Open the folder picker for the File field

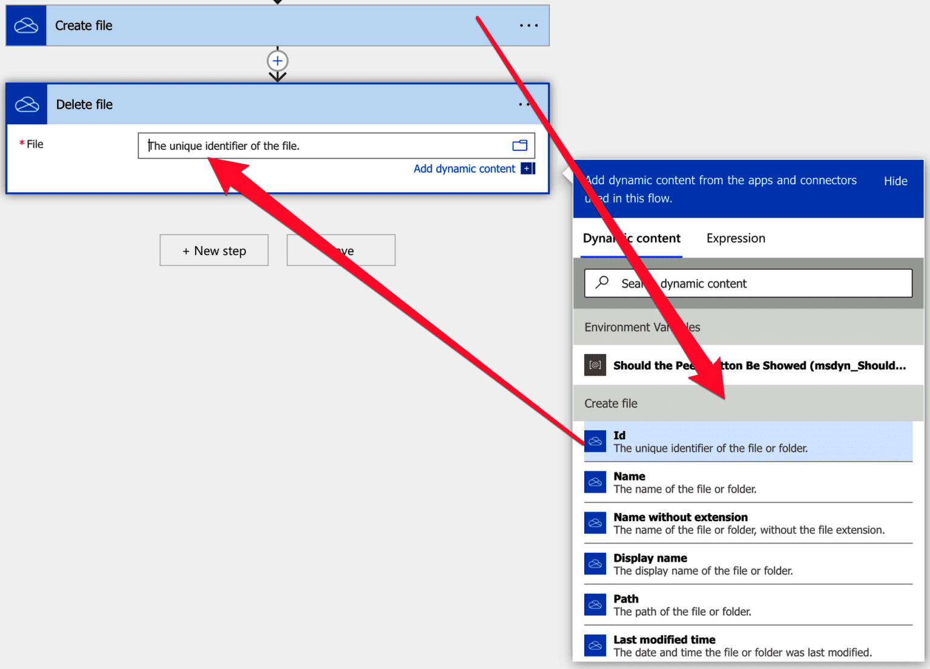[x=519, y=145]
